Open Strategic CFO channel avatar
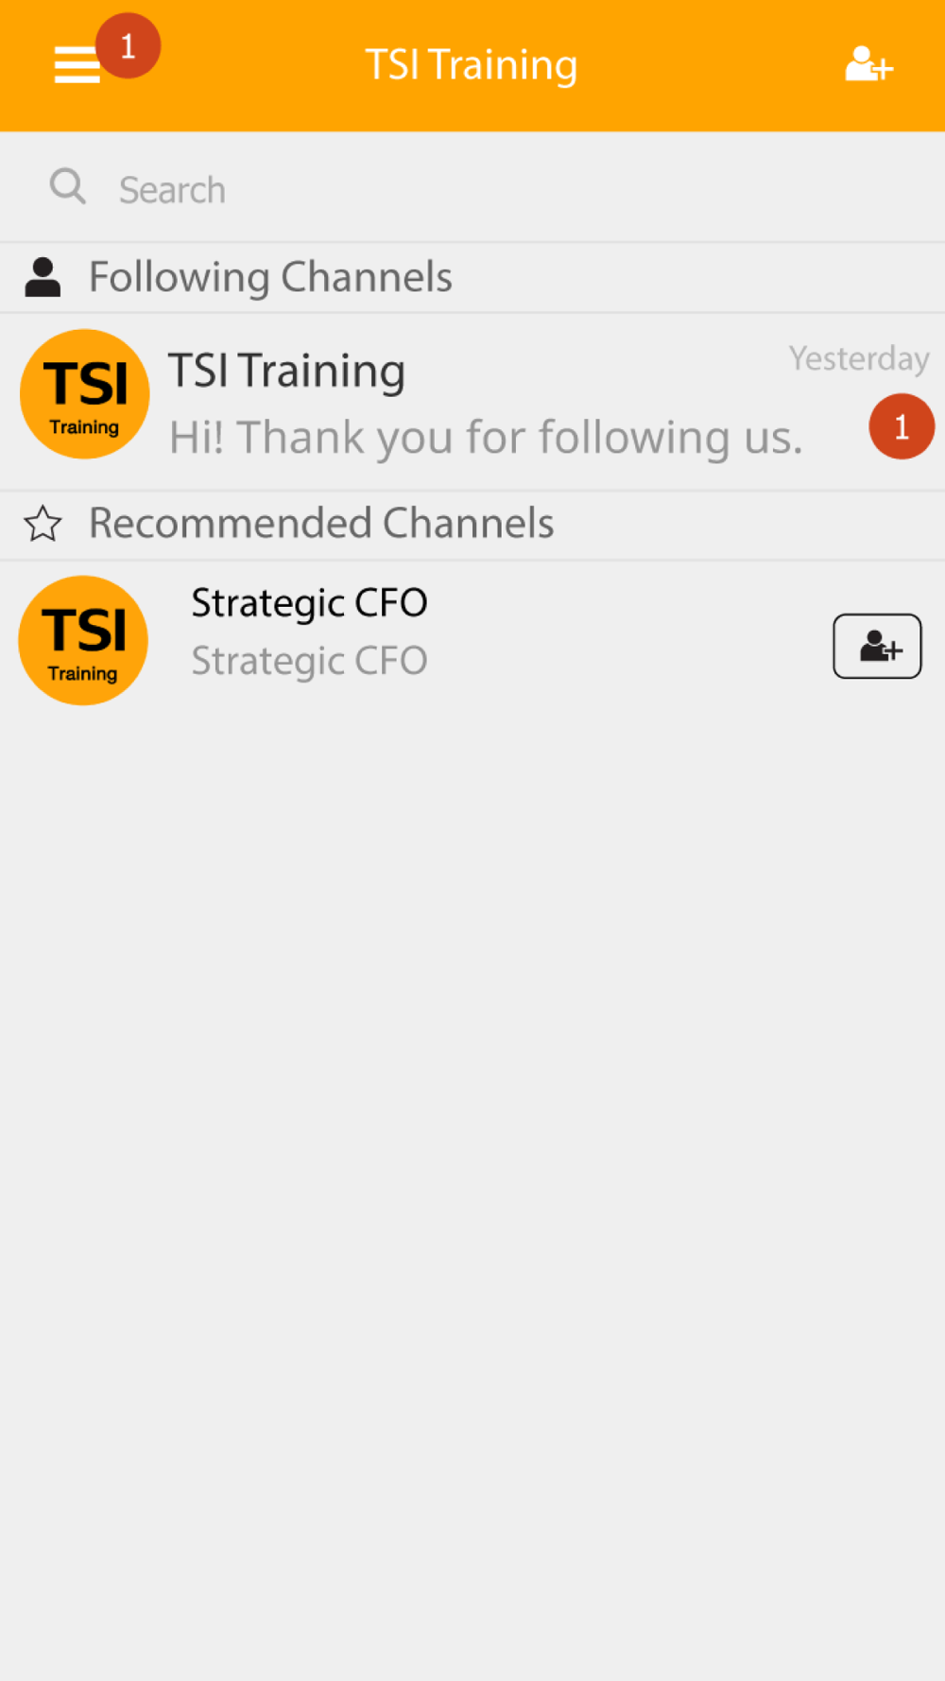This screenshot has height=1681, width=945. click(x=83, y=640)
